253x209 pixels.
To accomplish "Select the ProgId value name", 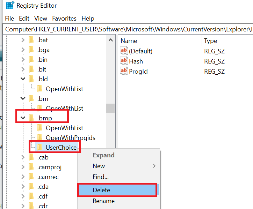I will (138, 72).
